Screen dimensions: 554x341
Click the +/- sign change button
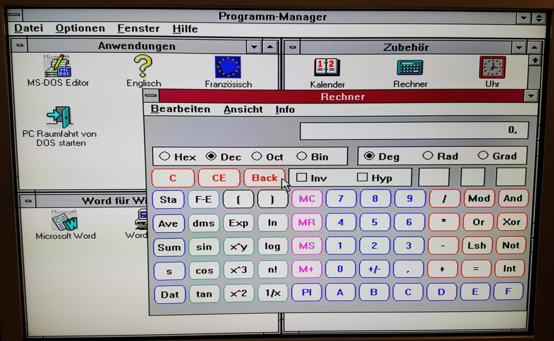tap(374, 269)
